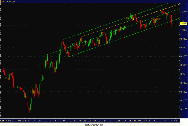Click the 0.9400 price axis label

point(184,83)
